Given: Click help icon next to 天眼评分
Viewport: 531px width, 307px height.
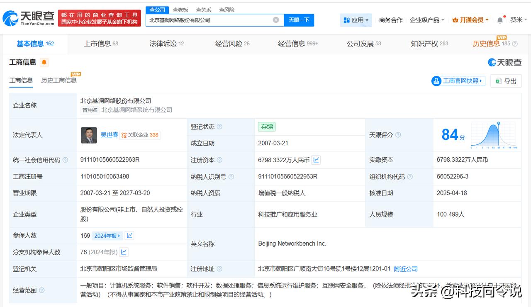Looking at the screenshot, I should (x=398, y=135).
